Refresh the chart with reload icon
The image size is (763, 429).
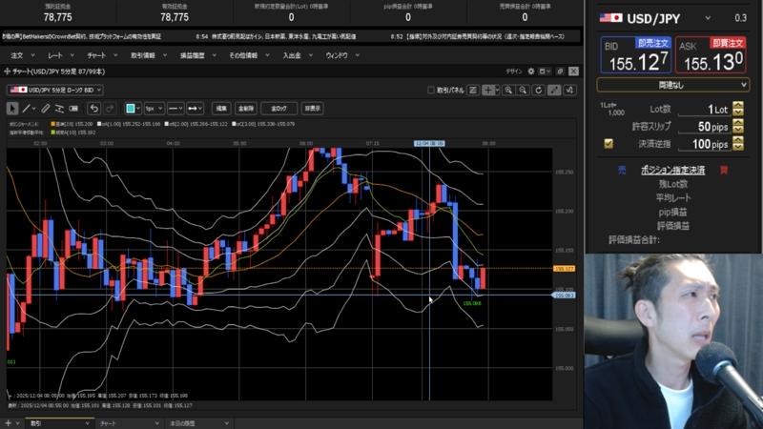tap(538, 90)
